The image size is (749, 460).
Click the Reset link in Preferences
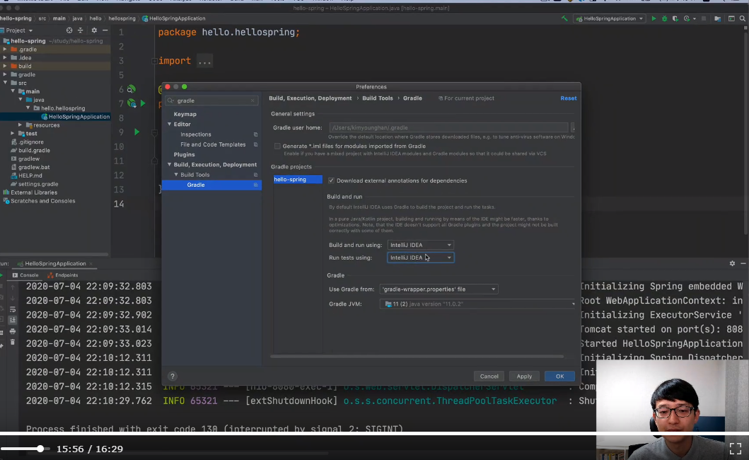(569, 98)
